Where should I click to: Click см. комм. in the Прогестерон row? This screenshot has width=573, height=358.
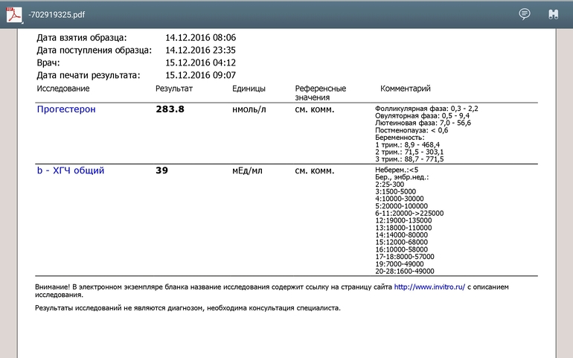(x=315, y=109)
